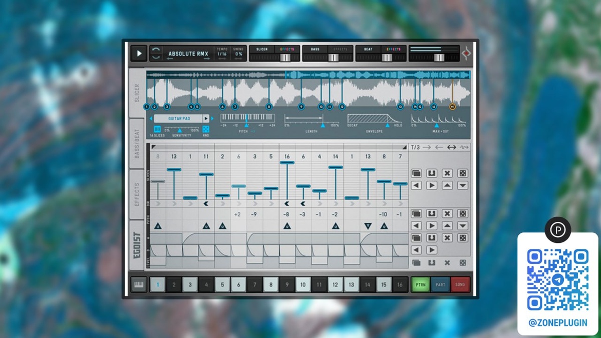Viewport: 601px width, 338px height.
Task: Select the top SLICER section tab
Action: 262,49
